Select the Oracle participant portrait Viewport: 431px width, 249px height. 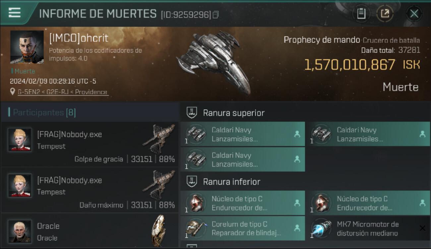pos(20,231)
